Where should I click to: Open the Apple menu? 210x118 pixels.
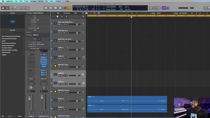coord(3,1)
